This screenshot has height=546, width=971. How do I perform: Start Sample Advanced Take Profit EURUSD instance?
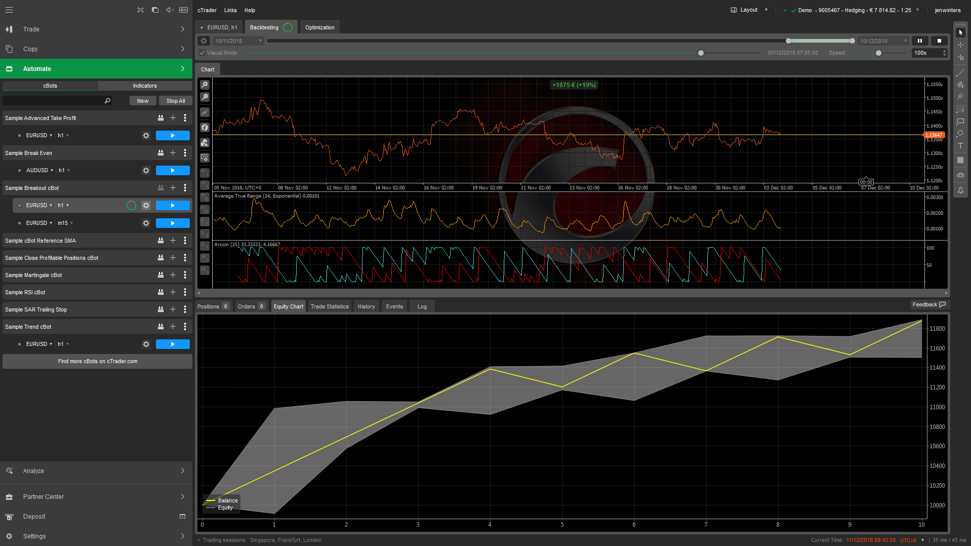point(173,136)
